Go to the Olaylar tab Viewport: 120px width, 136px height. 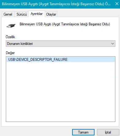coord(51,14)
